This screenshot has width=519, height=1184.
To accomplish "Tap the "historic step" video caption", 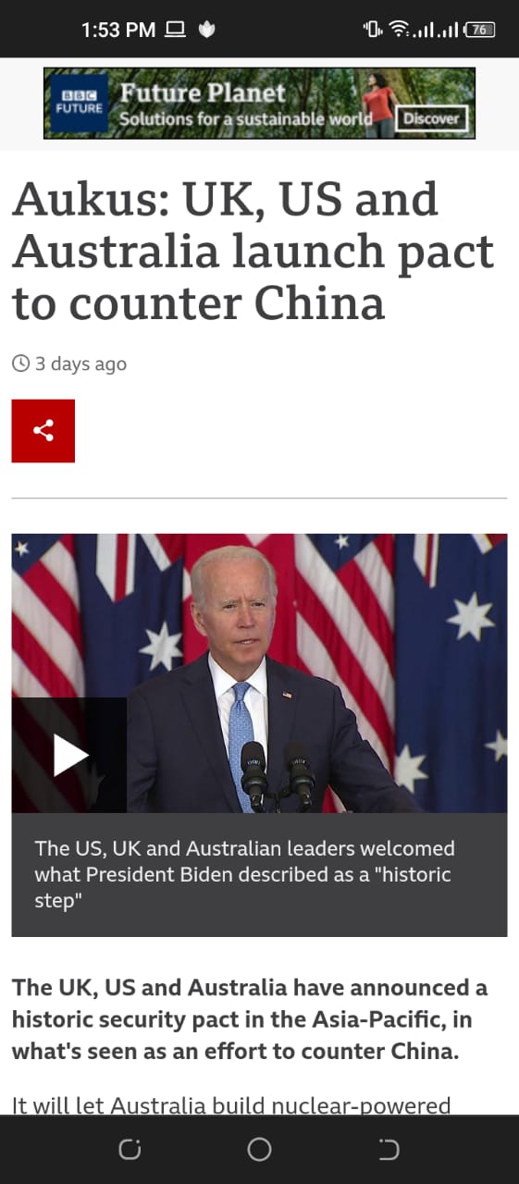I will pos(244,874).
